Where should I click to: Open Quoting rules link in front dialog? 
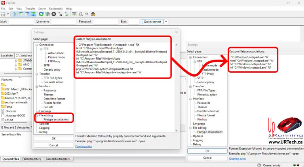(x=84, y=146)
